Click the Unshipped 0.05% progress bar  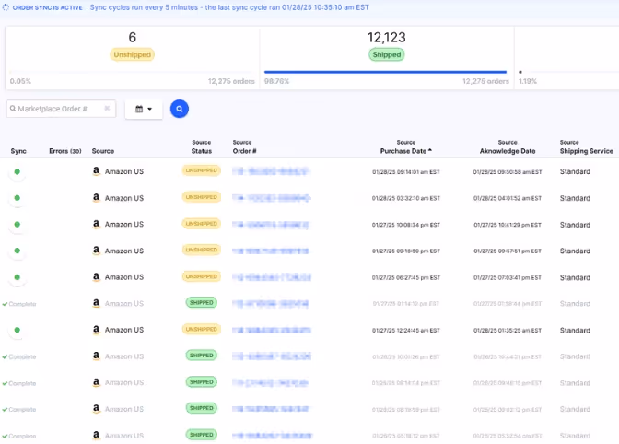[x=133, y=72]
